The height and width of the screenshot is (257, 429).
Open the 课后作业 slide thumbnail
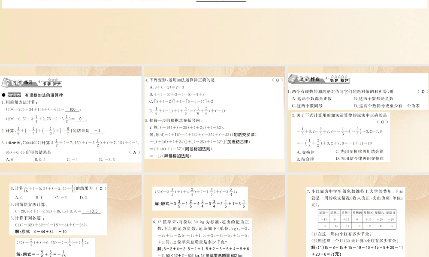(x=358, y=119)
